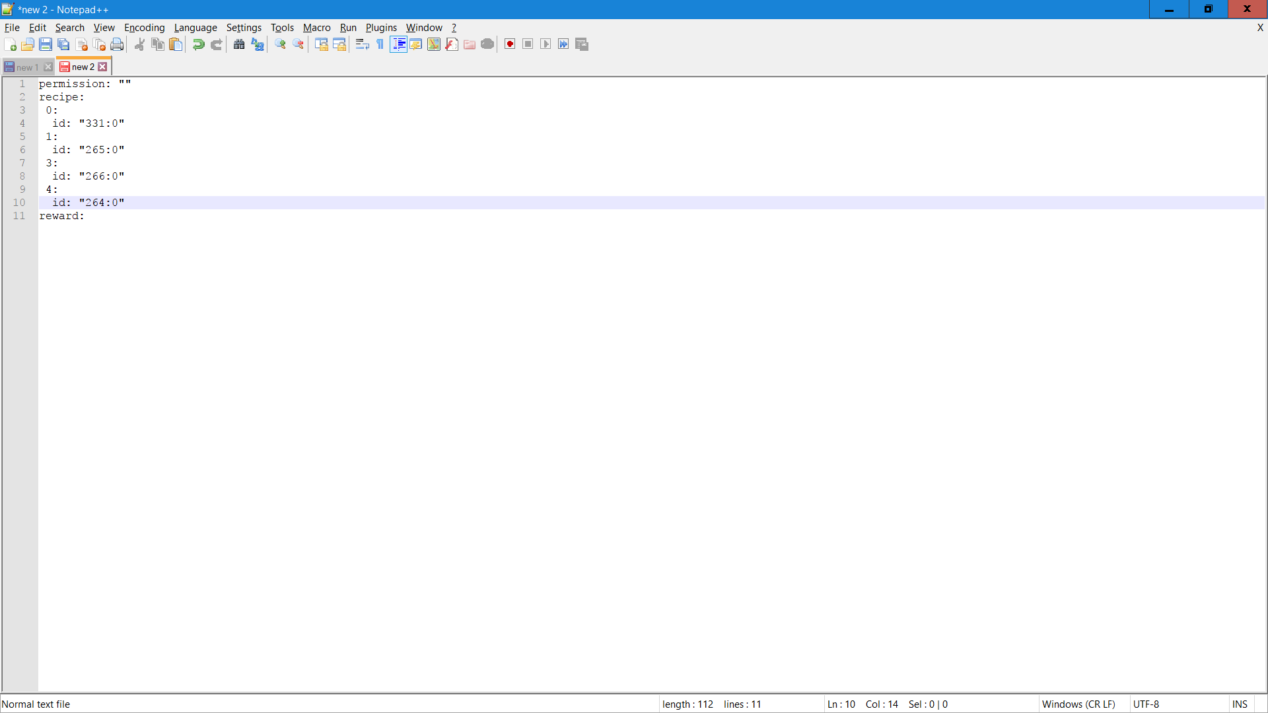Click the Monitoring gray blob icon

(487, 44)
